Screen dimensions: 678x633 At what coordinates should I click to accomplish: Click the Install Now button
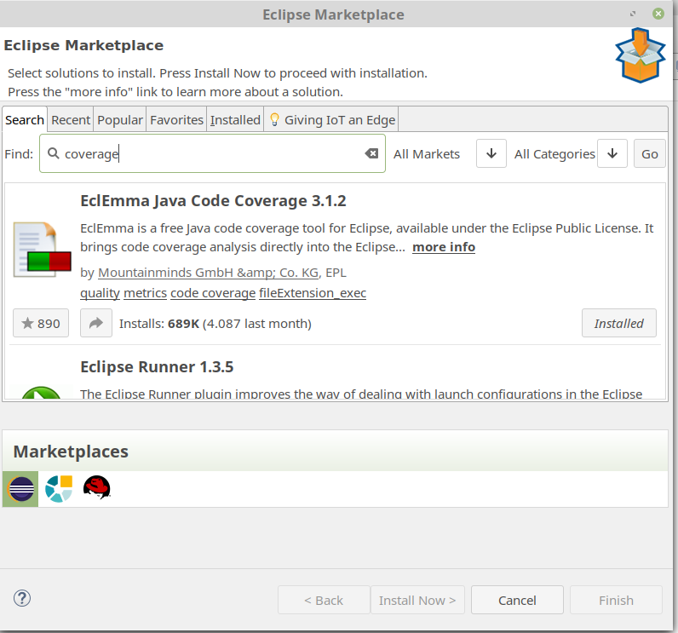[417, 600]
